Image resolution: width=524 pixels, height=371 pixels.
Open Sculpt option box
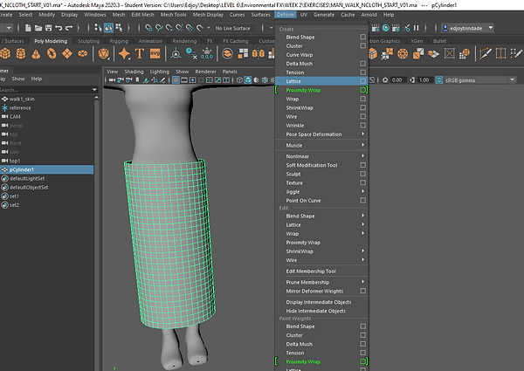[x=363, y=174]
